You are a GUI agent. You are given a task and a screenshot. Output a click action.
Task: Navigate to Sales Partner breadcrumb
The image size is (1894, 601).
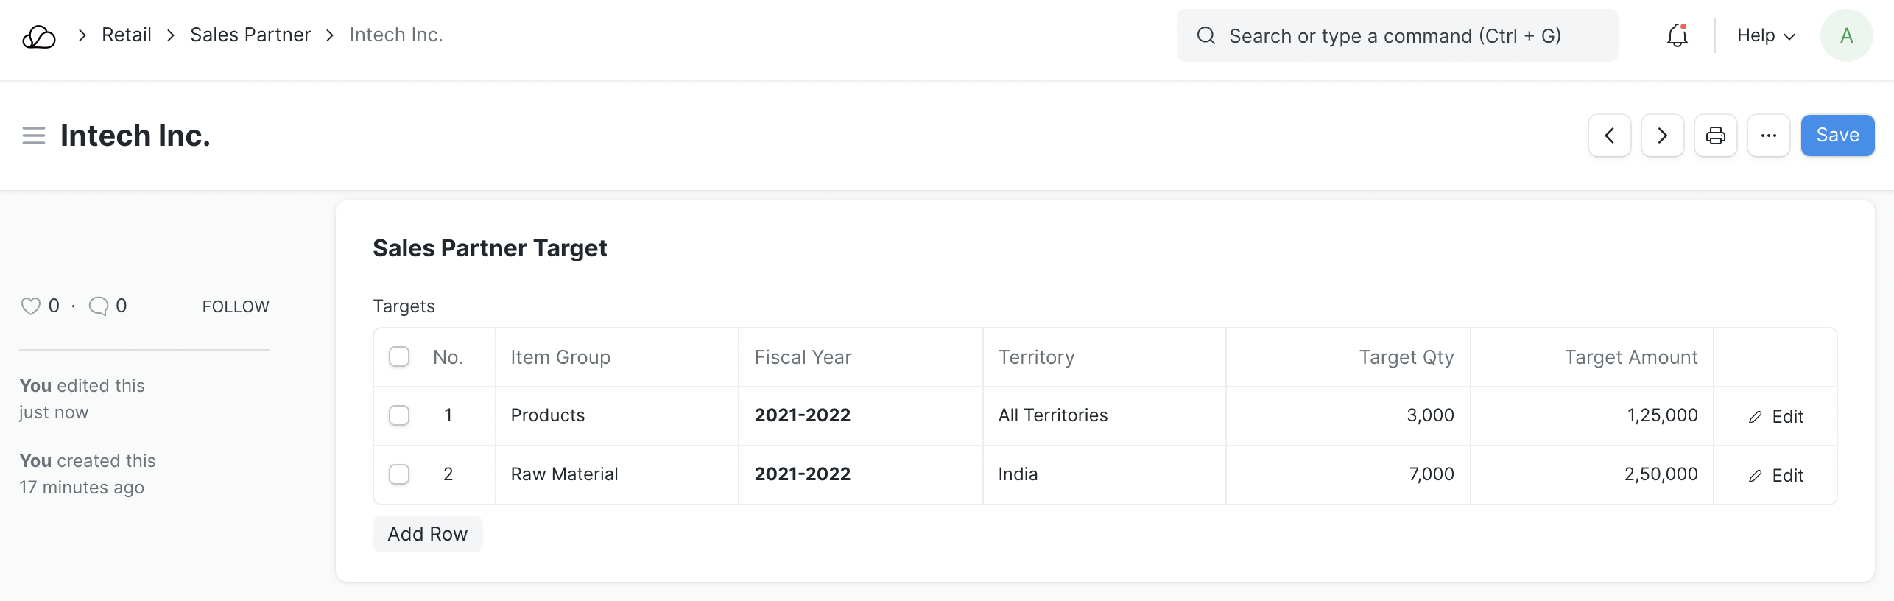[250, 35]
